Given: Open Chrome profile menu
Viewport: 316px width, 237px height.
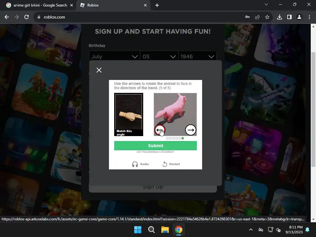Looking at the screenshot, I should pyautogui.click(x=299, y=17).
